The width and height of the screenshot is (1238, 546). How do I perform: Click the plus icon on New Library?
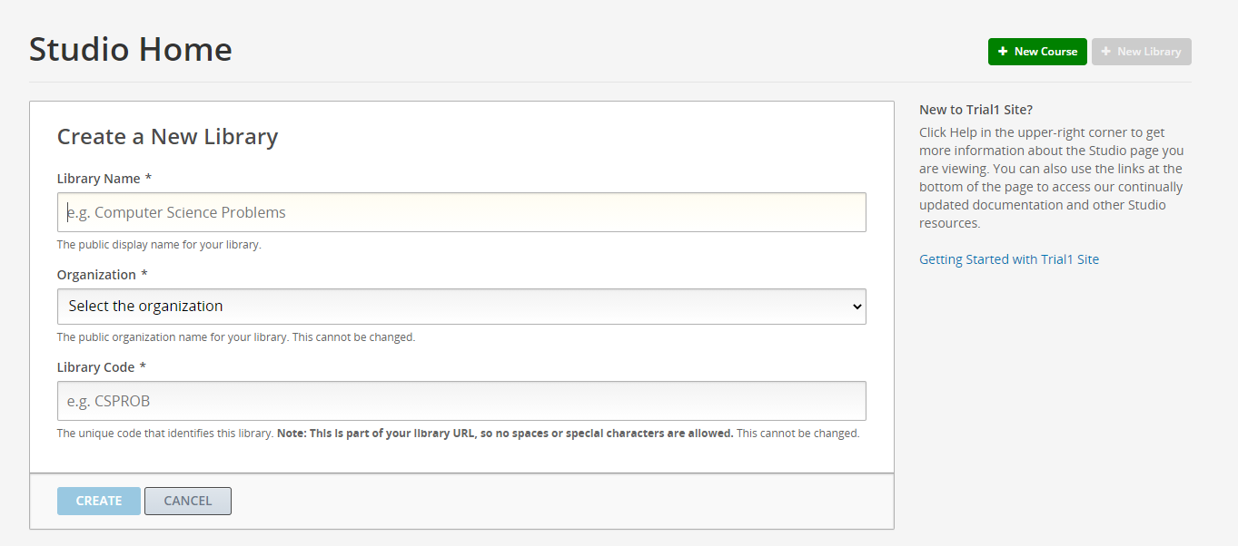(x=1107, y=52)
